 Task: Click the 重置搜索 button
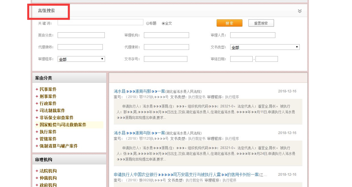pyautogui.click(x=261, y=23)
